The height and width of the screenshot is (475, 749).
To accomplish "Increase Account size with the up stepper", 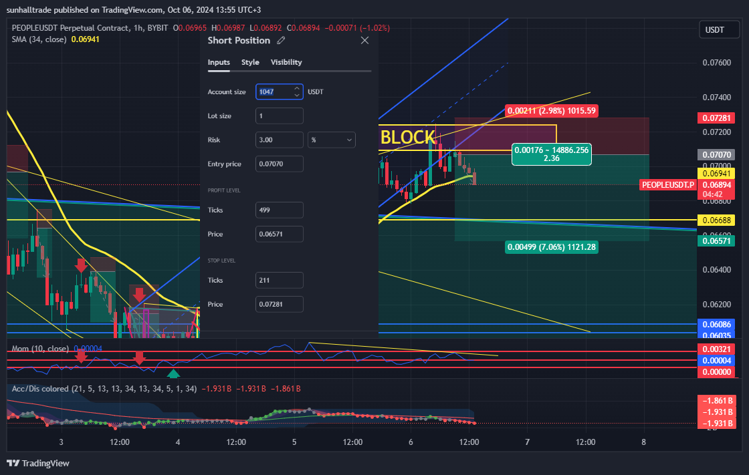I will [297, 88].
